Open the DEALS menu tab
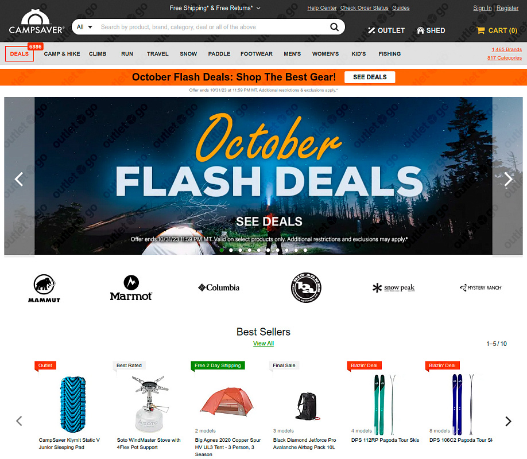Image resolution: width=527 pixels, height=459 pixels. [x=20, y=54]
